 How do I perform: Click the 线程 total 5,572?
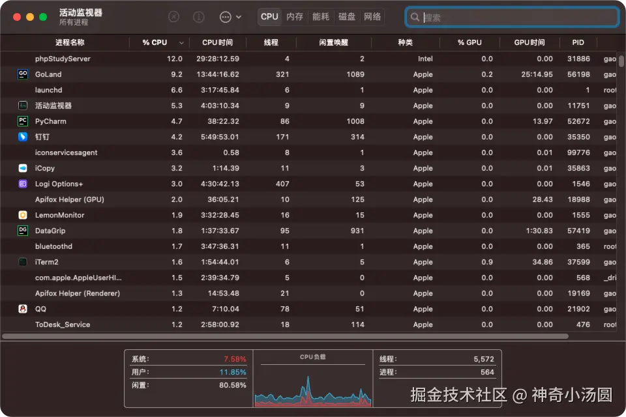(484, 359)
